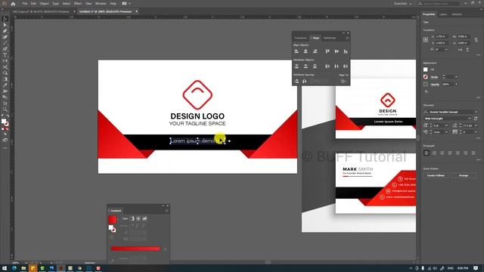
Task: Open the font family dropdown in Character
Action: click(x=476, y=112)
